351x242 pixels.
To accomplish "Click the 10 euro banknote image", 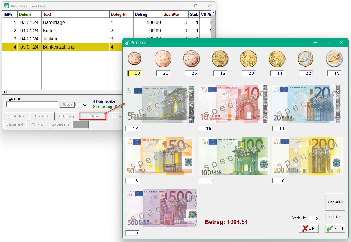I will (x=234, y=104).
